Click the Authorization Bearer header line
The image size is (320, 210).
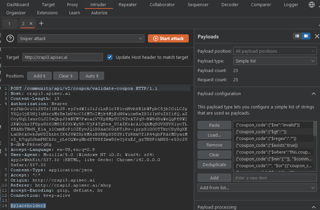39,104
